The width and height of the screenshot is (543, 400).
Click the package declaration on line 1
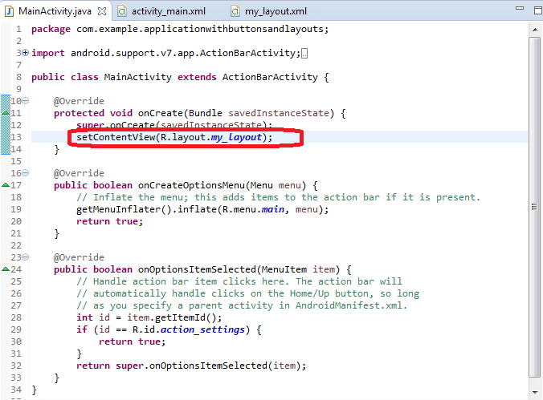180,29
